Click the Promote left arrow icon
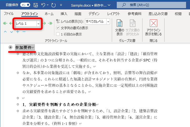Image resolution: width=190 pixels, height=127 pixels. click(11, 23)
